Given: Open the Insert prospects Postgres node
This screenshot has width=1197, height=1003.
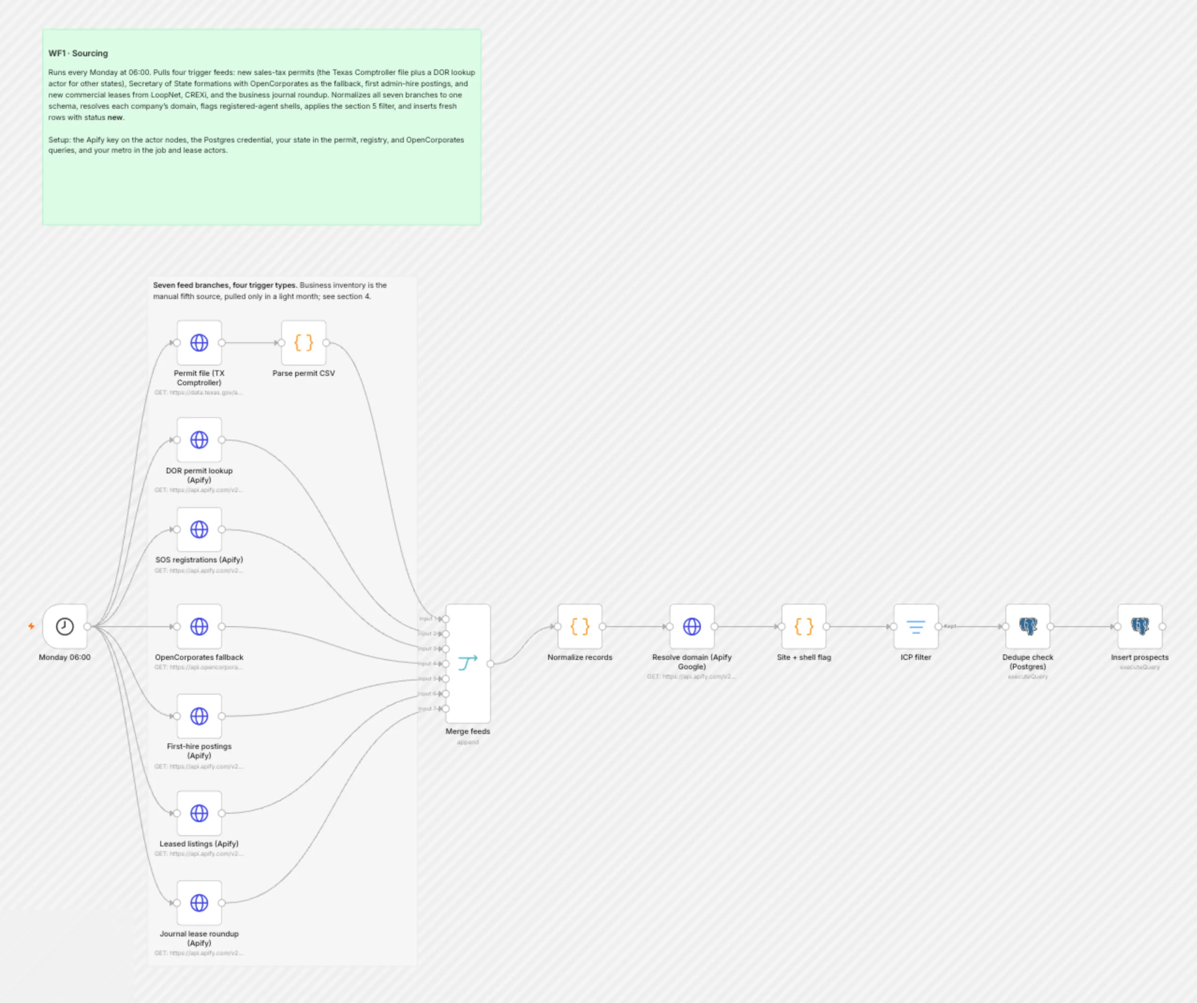Looking at the screenshot, I should [x=1139, y=626].
